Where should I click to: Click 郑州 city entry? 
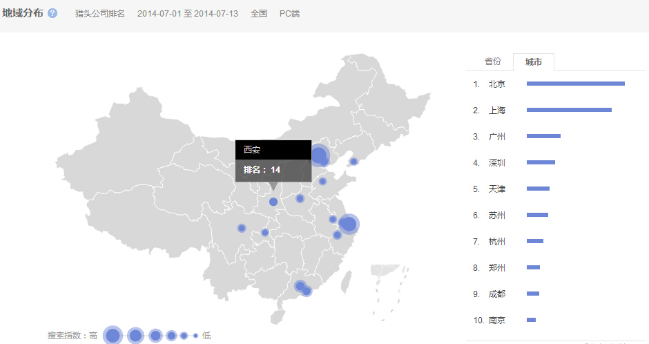click(x=497, y=267)
